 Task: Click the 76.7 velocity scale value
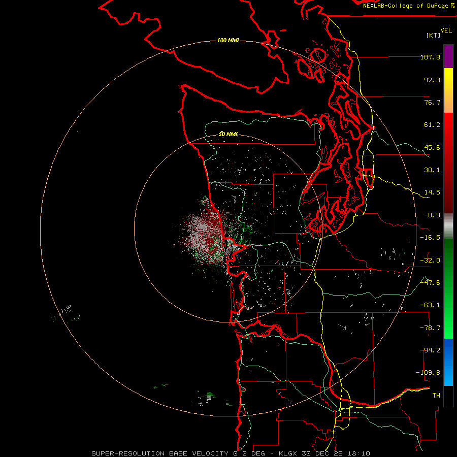pos(432,102)
